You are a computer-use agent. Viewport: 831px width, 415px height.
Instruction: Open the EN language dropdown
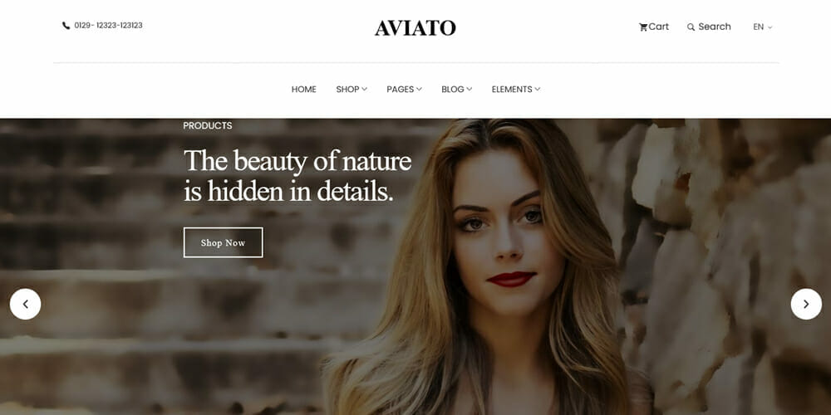click(x=763, y=27)
